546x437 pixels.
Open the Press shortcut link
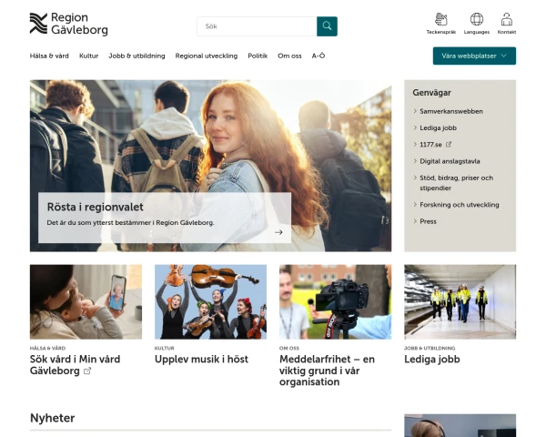tap(428, 221)
